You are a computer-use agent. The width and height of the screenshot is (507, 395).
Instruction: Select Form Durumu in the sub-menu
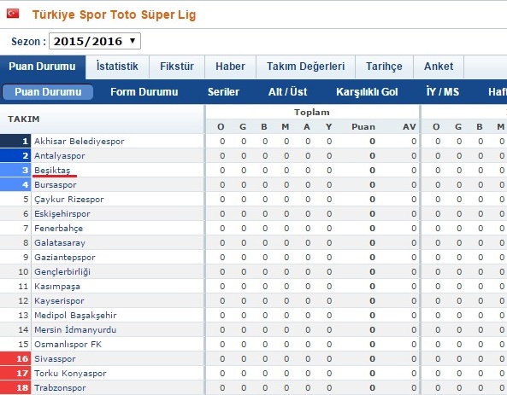tap(144, 92)
